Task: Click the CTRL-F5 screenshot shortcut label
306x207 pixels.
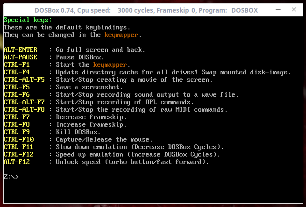Action: point(16,87)
